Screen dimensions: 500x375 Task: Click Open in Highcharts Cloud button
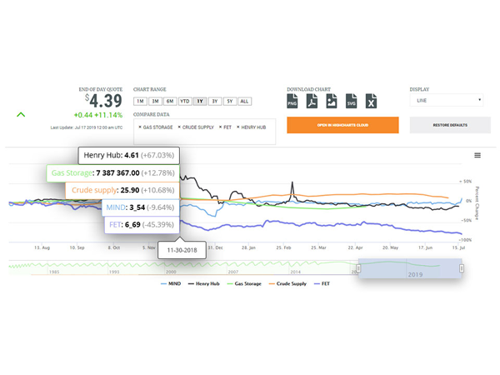point(342,125)
